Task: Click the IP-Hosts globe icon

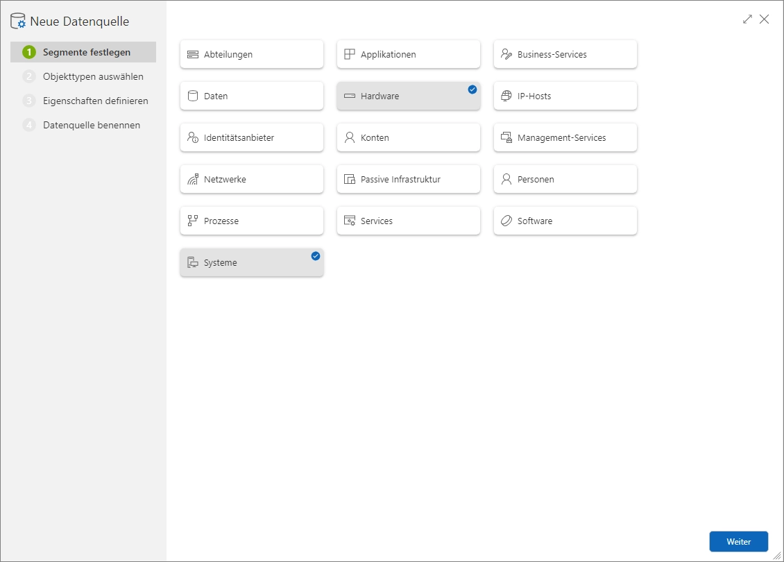Action: 506,96
